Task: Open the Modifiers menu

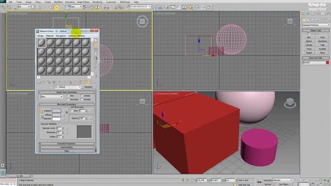Action: coord(58,2)
